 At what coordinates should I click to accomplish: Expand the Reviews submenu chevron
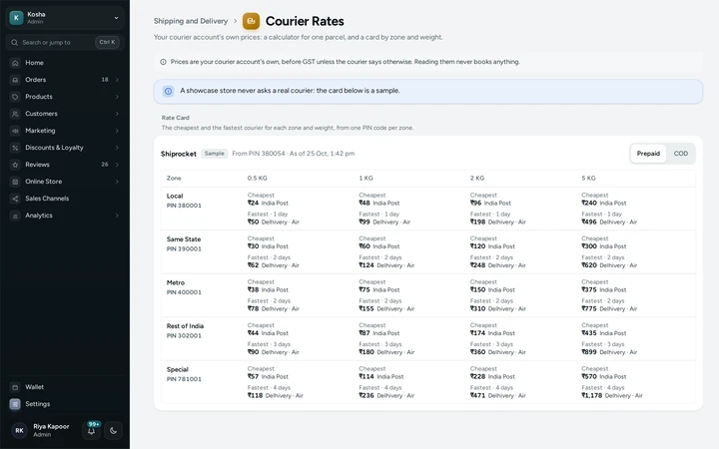click(x=117, y=165)
